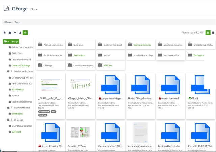Click the test-tag badge
The image size is (216, 152).
pyautogui.click(x=43, y=115)
